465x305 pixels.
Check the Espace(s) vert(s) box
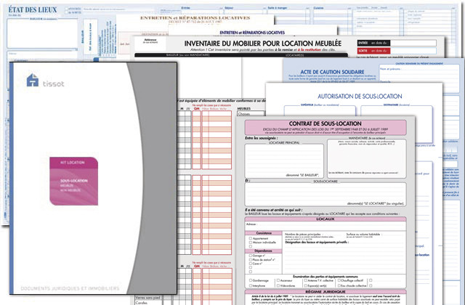[x=306, y=285]
